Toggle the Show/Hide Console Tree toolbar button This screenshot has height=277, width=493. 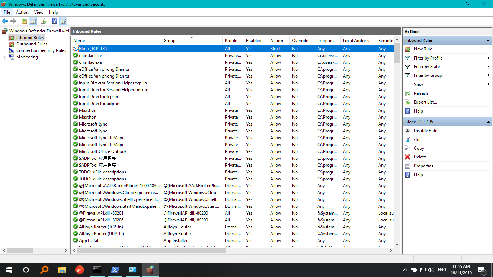click(x=33, y=21)
